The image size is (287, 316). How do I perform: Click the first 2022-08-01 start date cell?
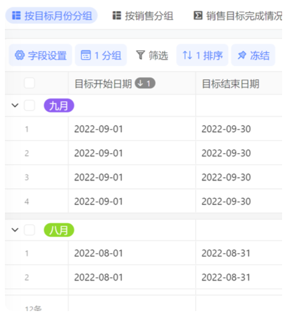(132, 253)
